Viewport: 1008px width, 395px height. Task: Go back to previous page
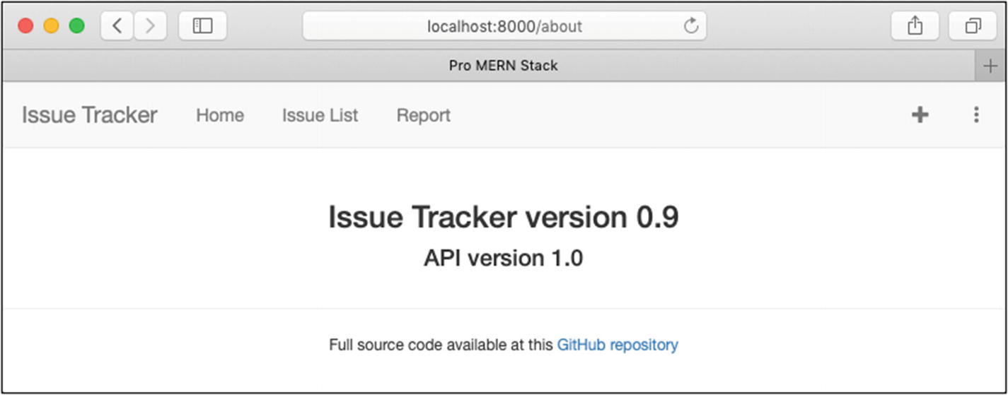117,26
